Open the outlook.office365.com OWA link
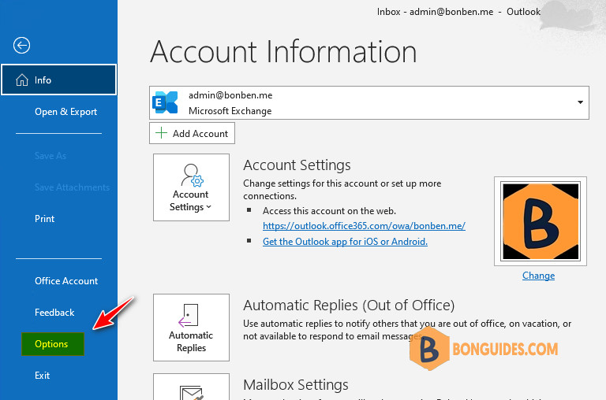 [x=364, y=226]
